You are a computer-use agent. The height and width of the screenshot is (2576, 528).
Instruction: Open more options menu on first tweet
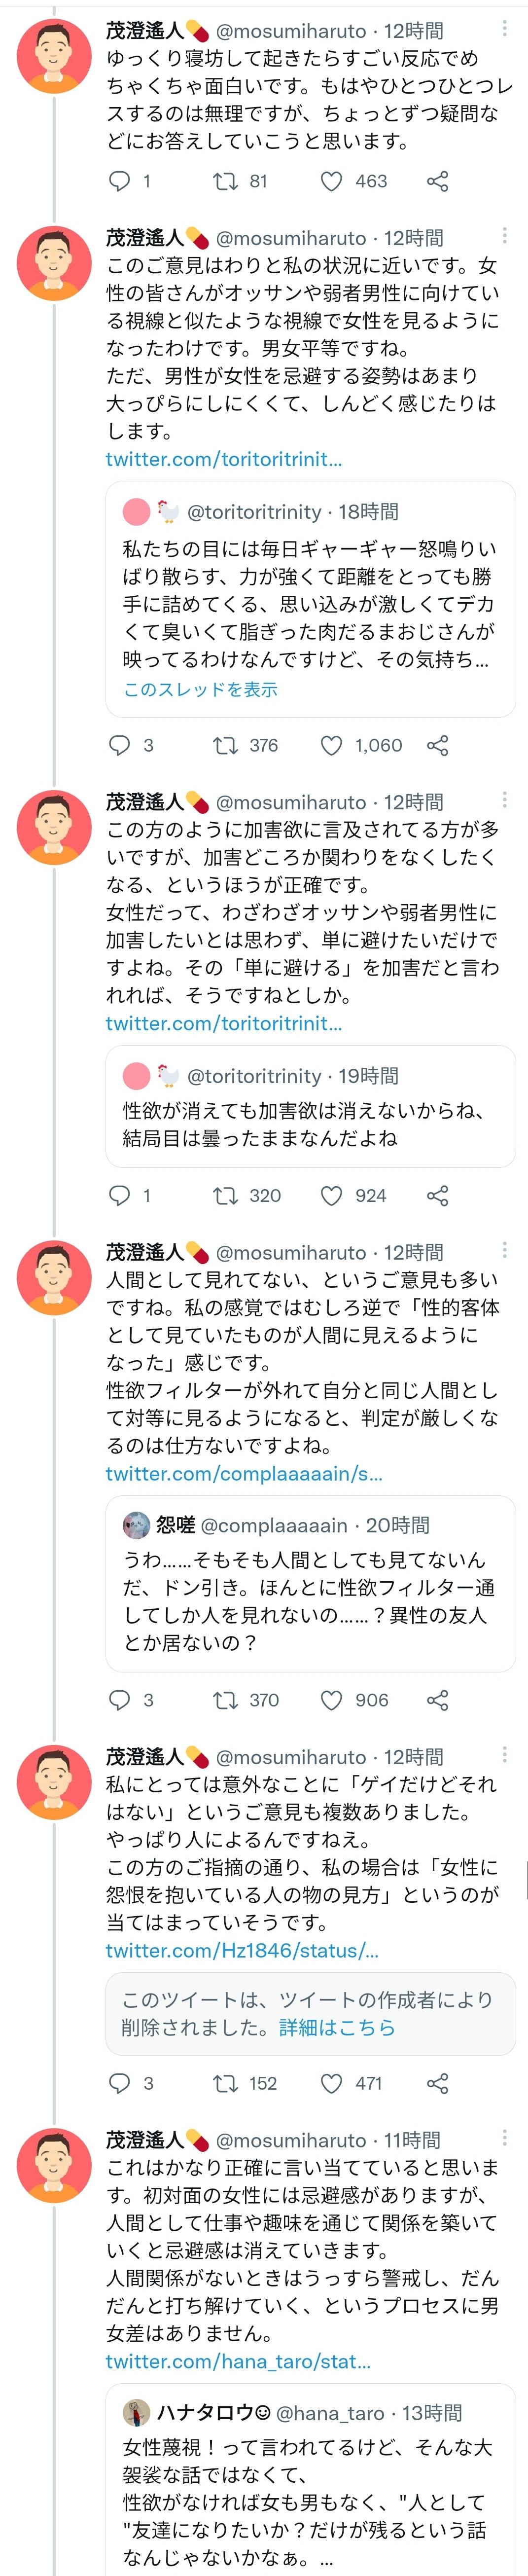point(504,29)
